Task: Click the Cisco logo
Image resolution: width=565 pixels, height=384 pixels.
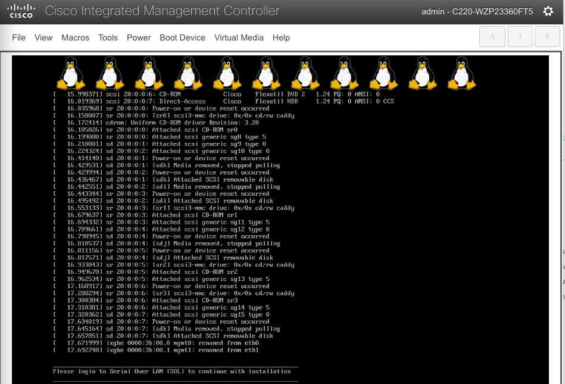Action: click(x=21, y=11)
